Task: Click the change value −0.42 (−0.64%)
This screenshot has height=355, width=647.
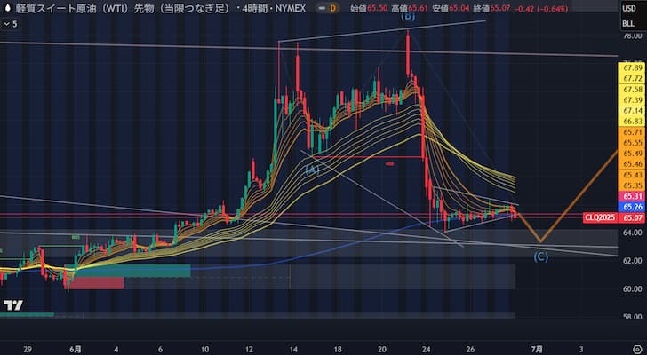Action: tap(541, 9)
